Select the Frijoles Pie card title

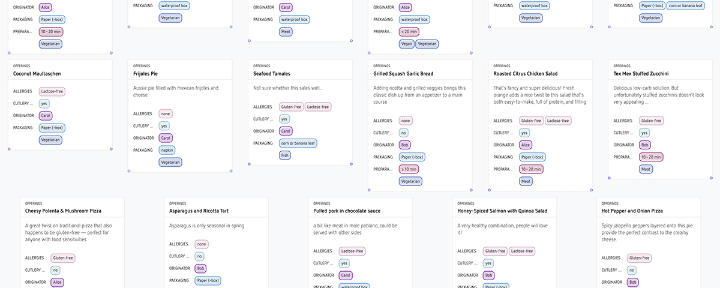145,74
